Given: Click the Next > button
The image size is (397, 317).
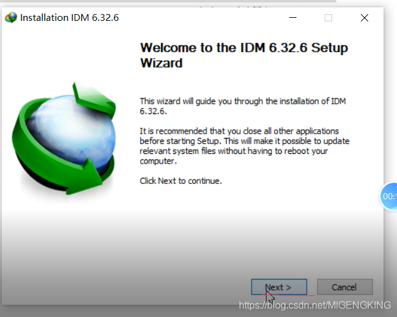Looking at the screenshot, I should tap(279, 287).
